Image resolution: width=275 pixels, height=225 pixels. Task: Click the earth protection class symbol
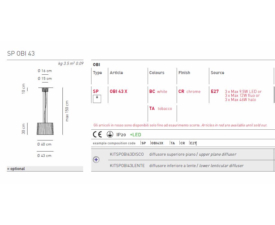(x=110, y=134)
